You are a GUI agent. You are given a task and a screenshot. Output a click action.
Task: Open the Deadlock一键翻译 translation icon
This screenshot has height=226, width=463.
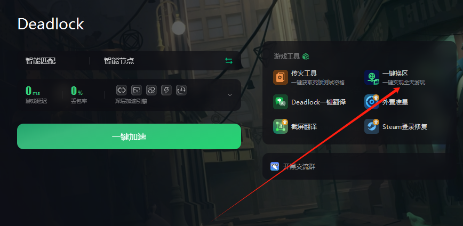point(281,102)
